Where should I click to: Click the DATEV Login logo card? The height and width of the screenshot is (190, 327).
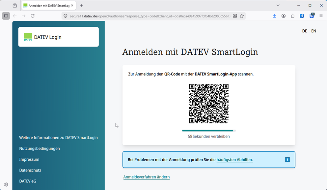tap(58, 37)
